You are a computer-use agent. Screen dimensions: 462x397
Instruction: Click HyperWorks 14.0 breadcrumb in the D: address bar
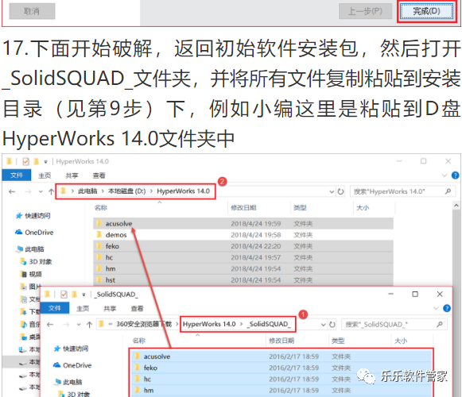[x=183, y=191]
